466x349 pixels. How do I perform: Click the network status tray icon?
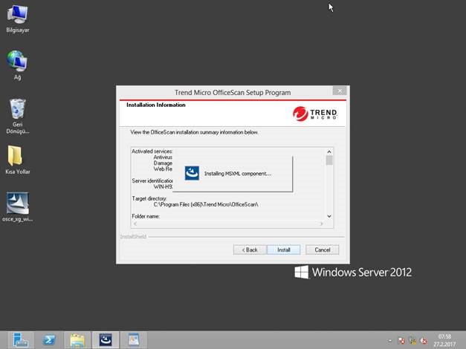point(412,341)
